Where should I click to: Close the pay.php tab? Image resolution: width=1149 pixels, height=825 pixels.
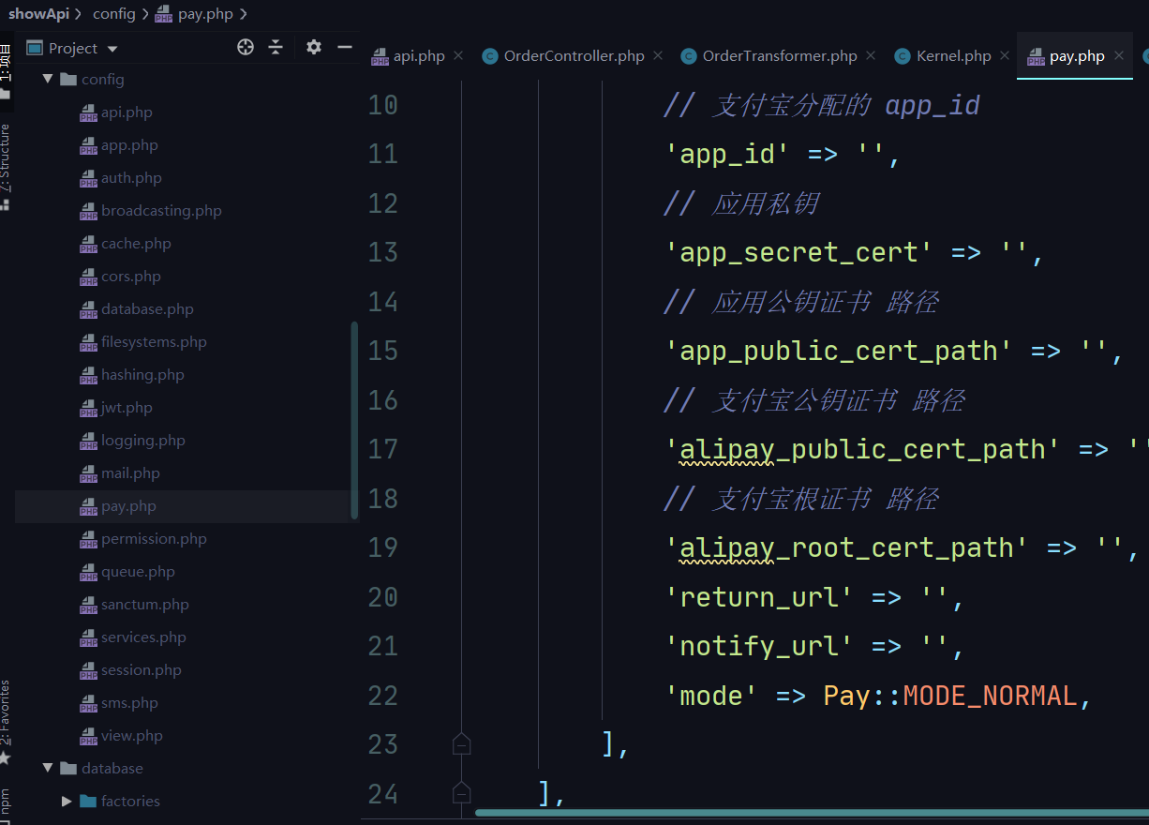[1118, 56]
